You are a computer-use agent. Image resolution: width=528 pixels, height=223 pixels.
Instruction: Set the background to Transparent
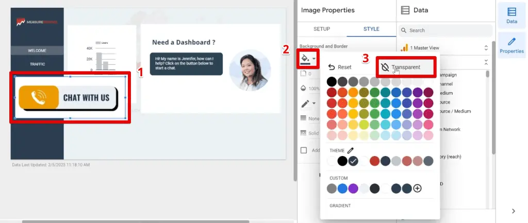coord(406,67)
